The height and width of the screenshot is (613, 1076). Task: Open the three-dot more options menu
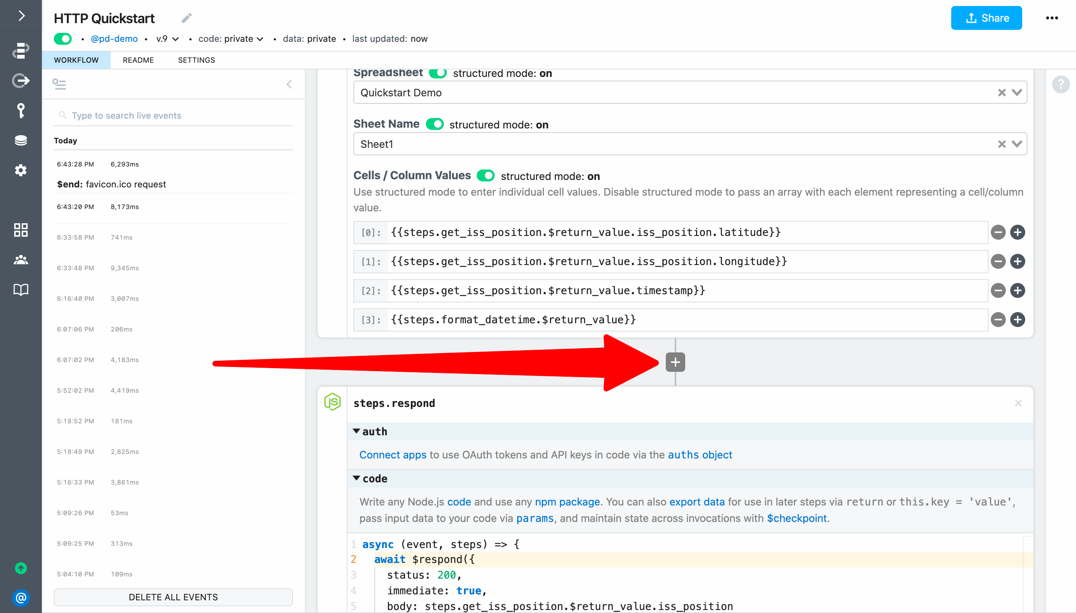[x=1052, y=18]
